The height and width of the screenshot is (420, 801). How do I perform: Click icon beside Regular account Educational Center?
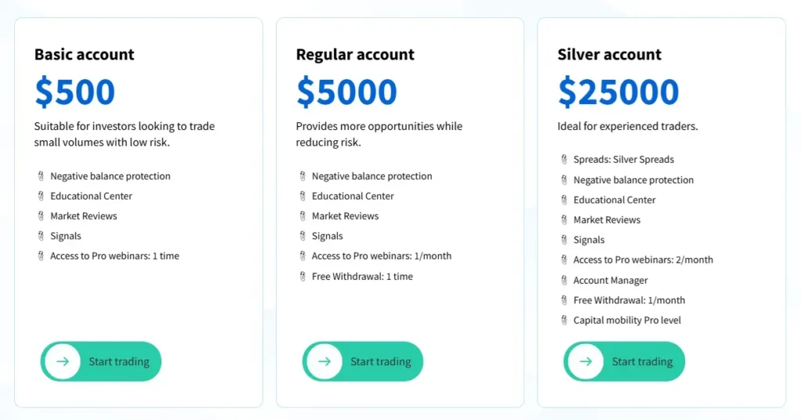[303, 196]
